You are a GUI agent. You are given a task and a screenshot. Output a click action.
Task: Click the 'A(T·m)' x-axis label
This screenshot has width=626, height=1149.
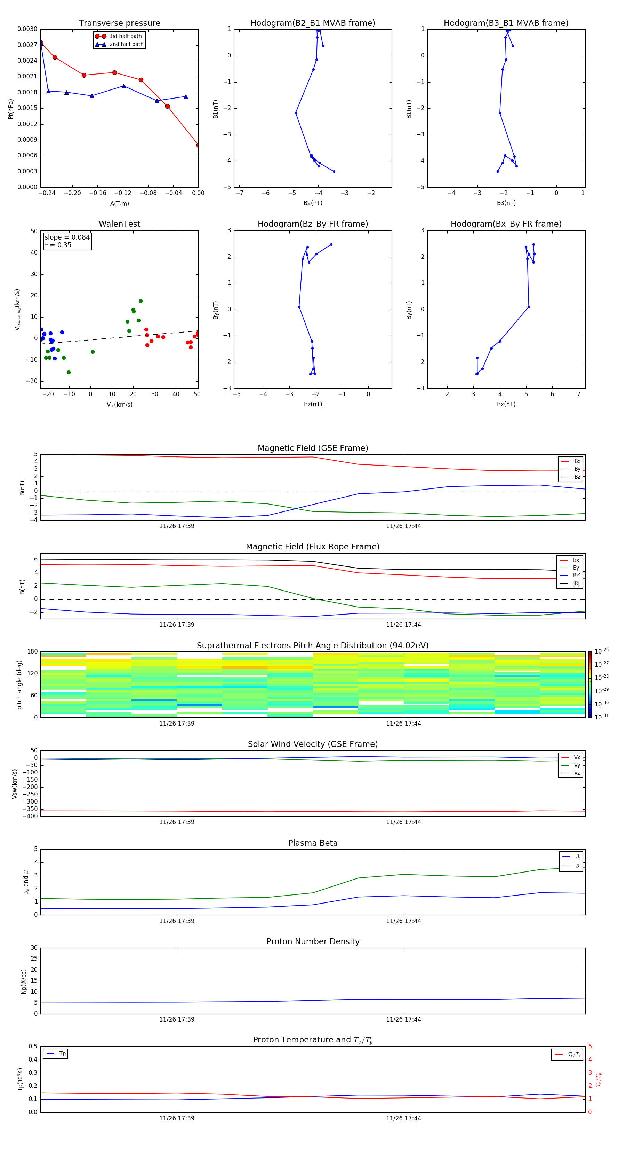point(119,203)
